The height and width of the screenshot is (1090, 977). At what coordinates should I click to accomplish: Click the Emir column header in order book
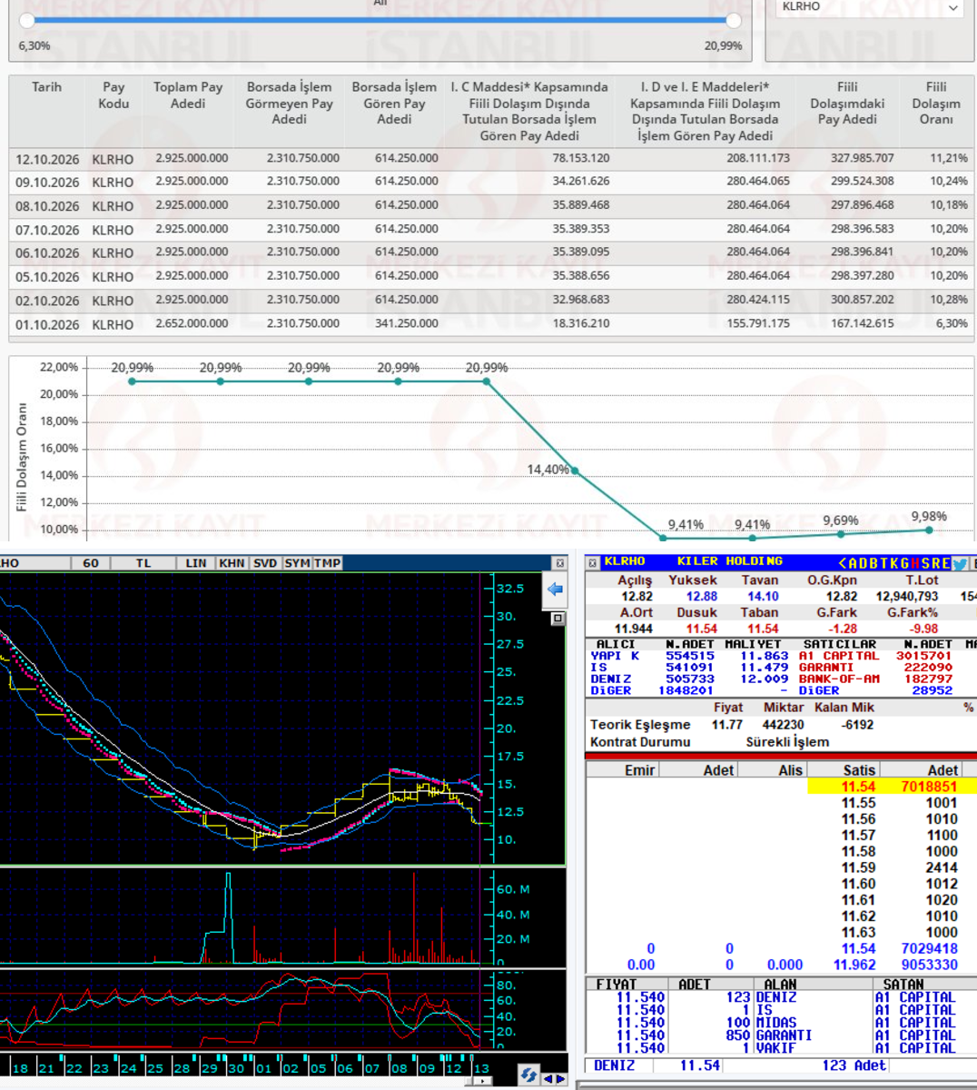tap(640, 770)
